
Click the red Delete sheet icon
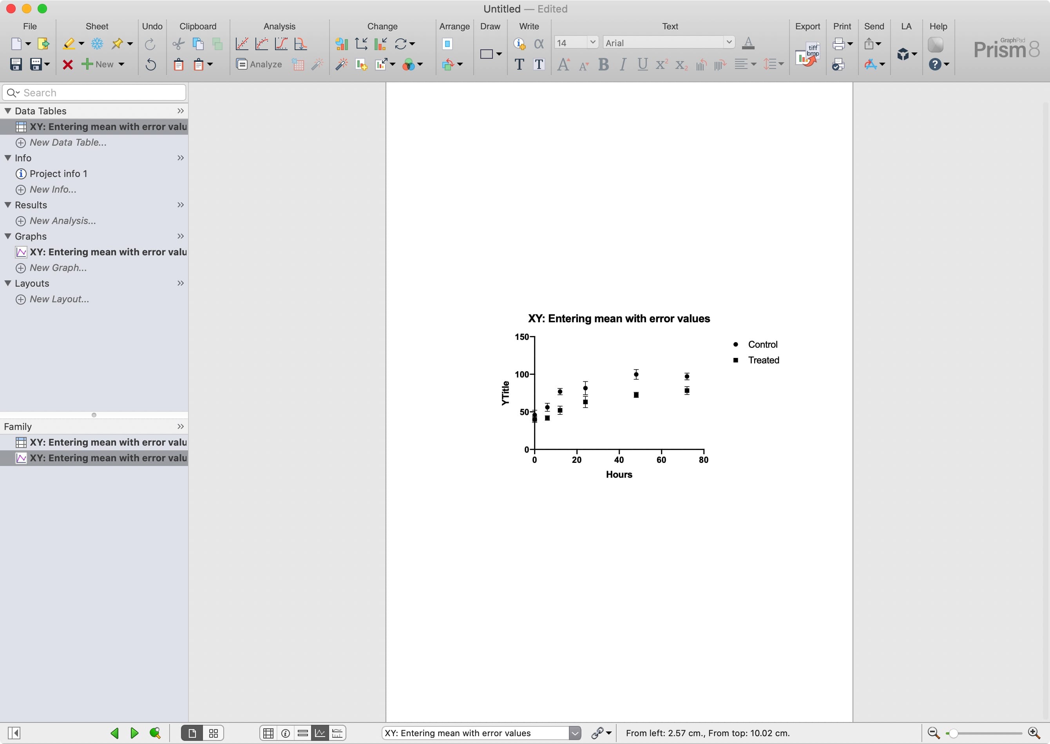click(x=68, y=65)
